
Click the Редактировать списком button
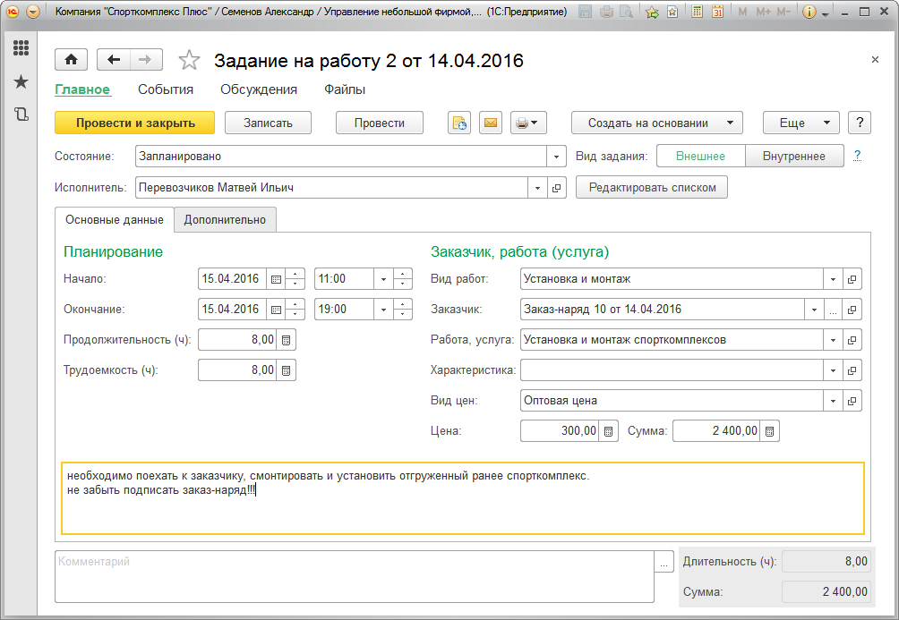(x=652, y=188)
